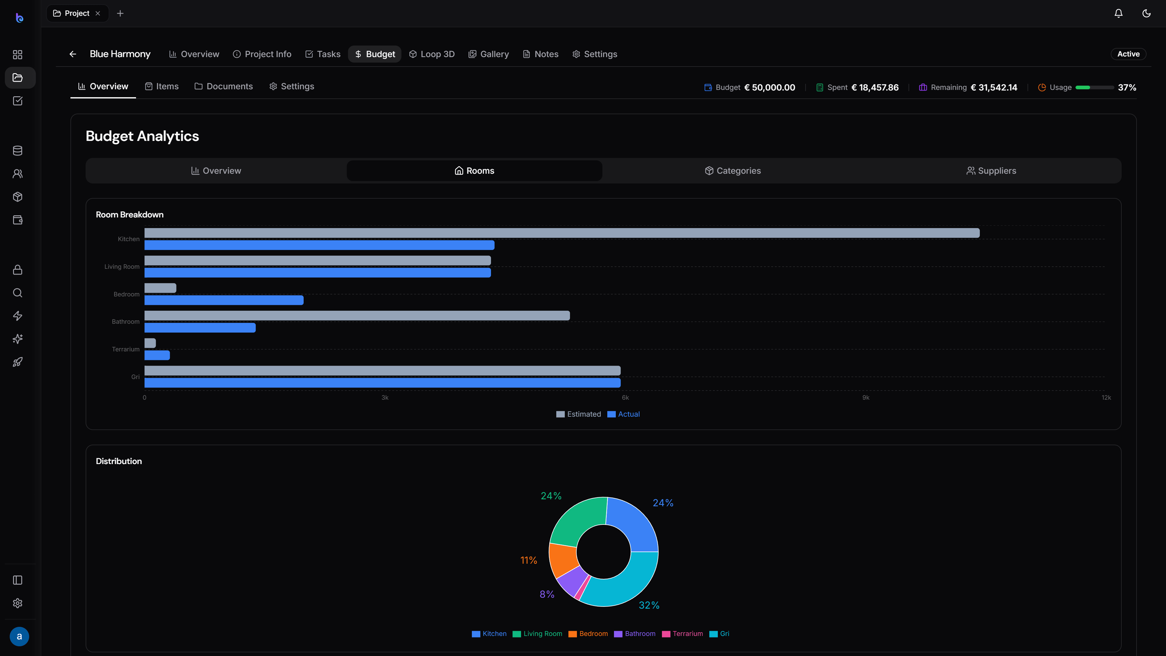Open the budget Items sub-tab
This screenshot has width=1166, height=656.
pos(162,86)
